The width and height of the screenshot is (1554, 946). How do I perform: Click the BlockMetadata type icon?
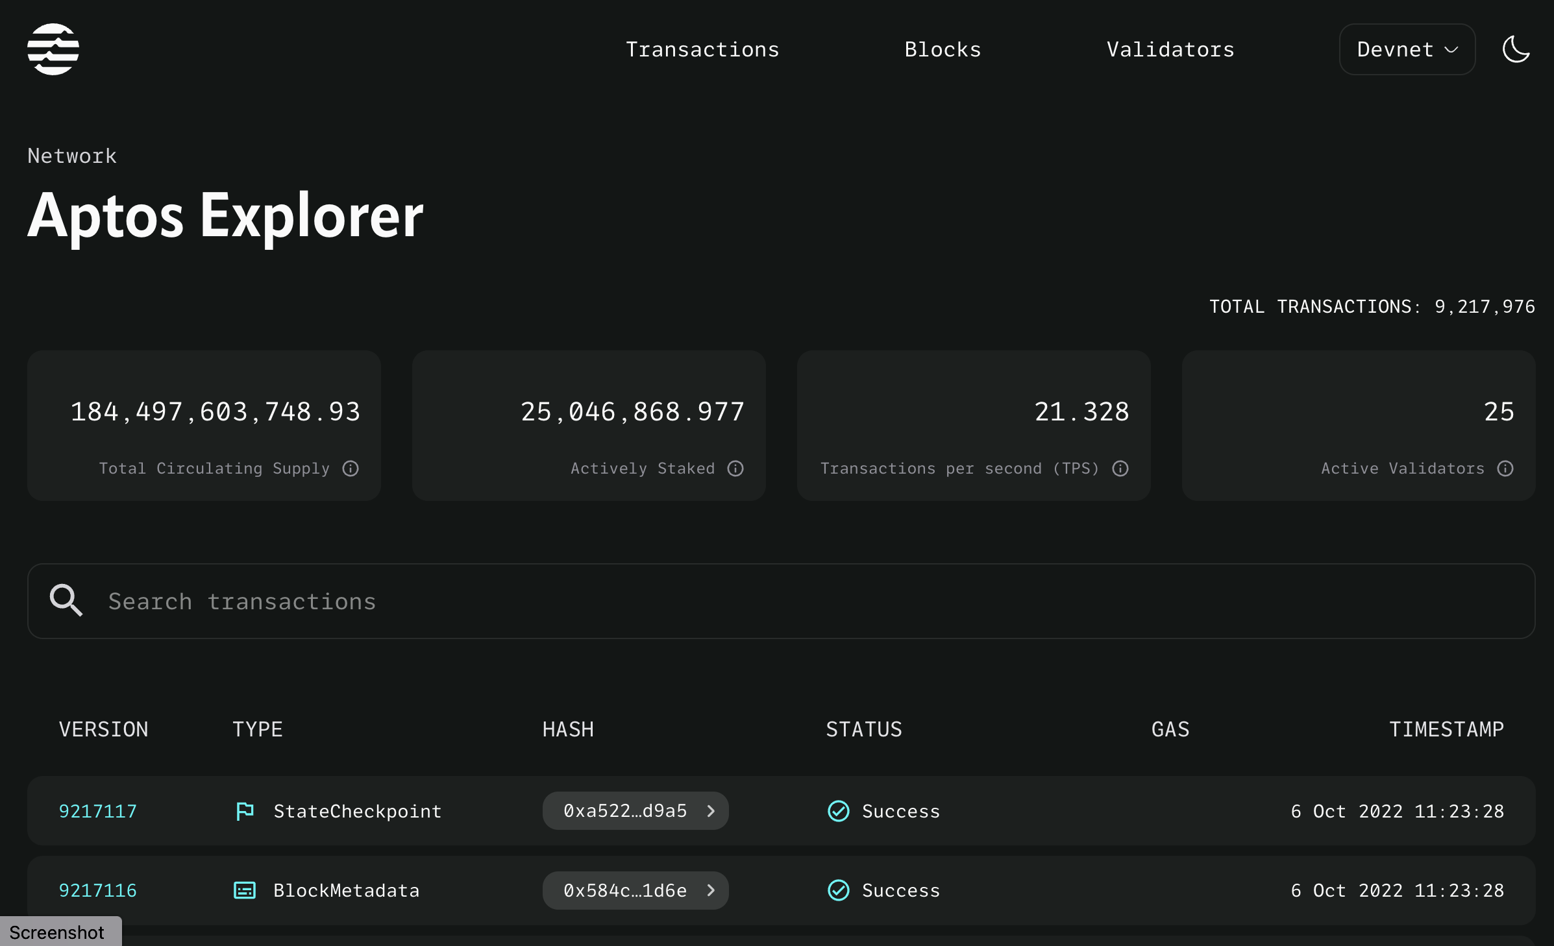point(244,891)
